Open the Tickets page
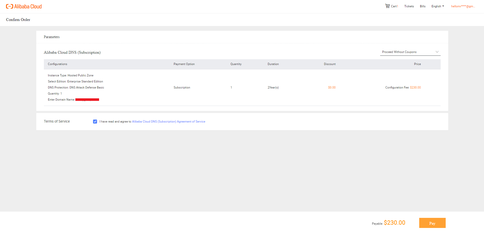Viewport: 484px width, 234px height. coord(409,6)
